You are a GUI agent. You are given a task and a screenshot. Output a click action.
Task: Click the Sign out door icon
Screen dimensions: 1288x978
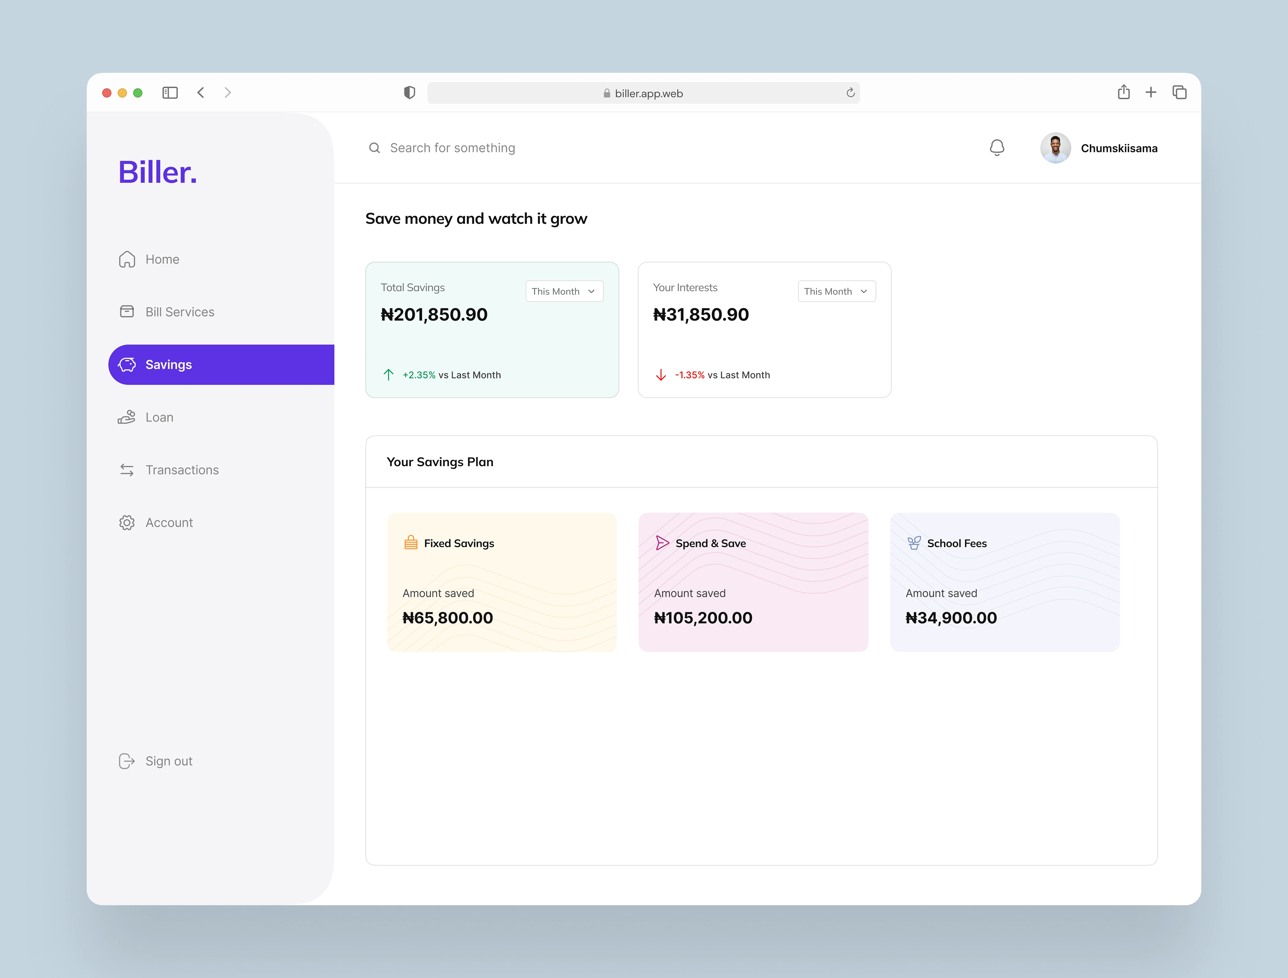click(x=126, y=761)
